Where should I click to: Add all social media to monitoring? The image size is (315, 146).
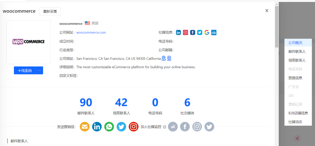pos(173,127)
